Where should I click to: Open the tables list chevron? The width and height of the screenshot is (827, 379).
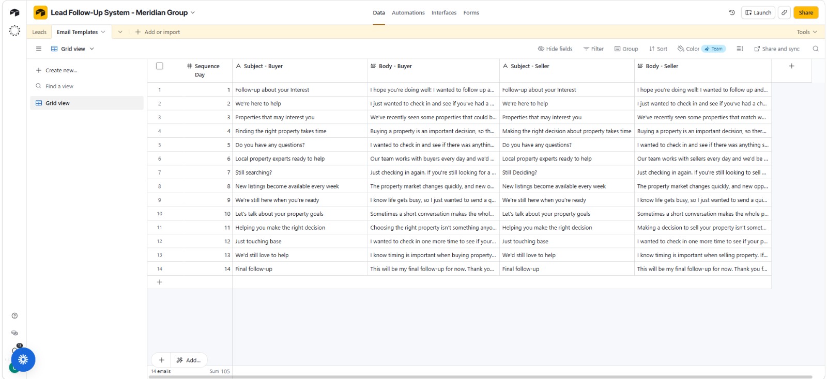(x=120, y=32)
